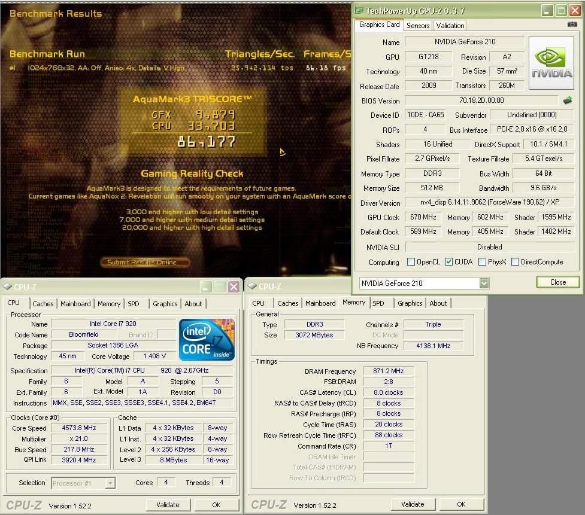Viewport: 585px width, 515px height.
Task: Minimize the GPU-Z window
Action: coord(547,11)
